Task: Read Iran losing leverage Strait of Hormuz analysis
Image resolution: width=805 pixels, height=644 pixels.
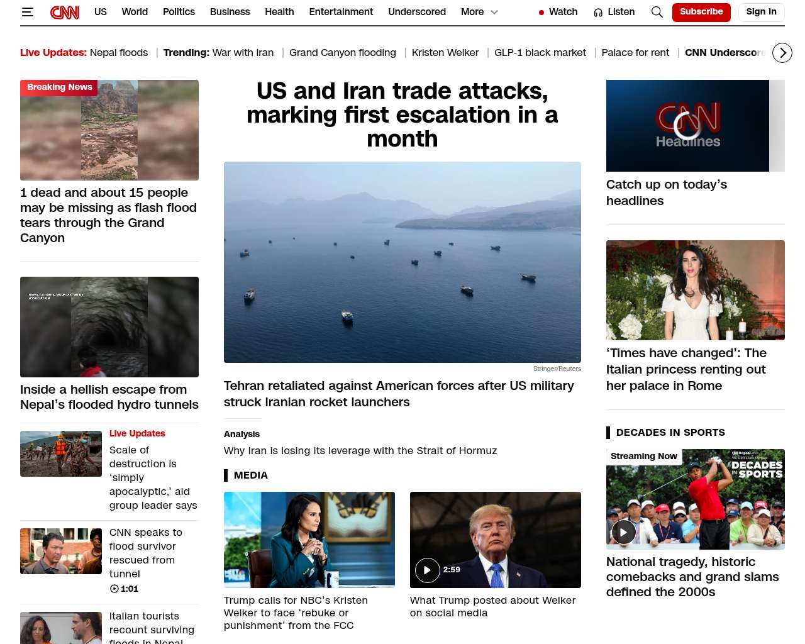Action: [360, 450]
